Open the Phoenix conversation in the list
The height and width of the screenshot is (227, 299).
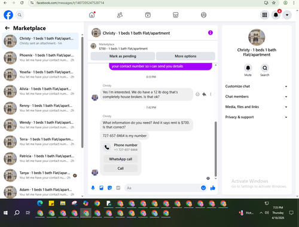coord(40,58)
